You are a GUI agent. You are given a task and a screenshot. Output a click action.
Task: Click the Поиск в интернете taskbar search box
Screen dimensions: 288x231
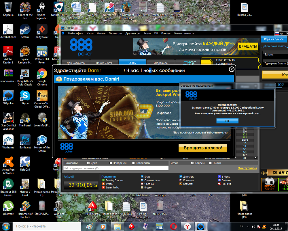click(x=47, y=226)
